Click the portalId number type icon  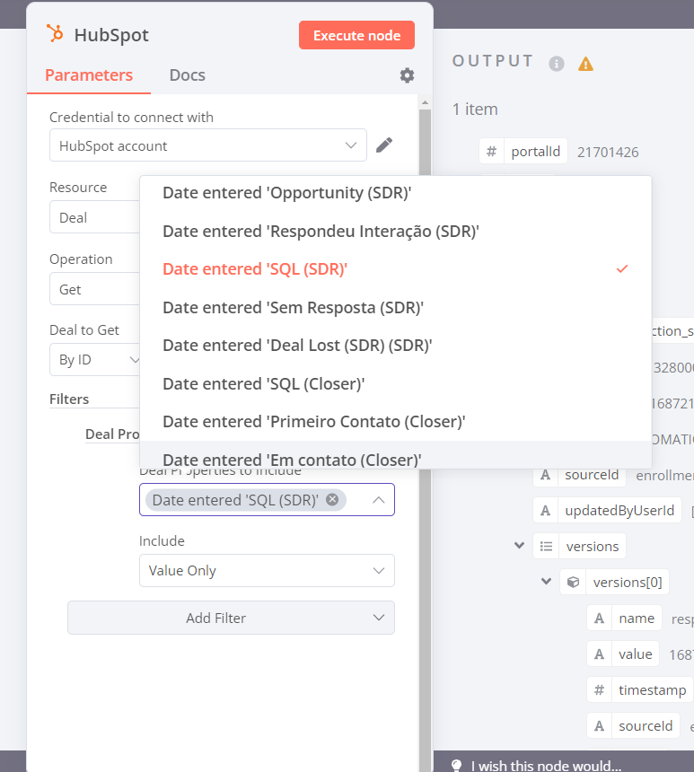tap(491, 152)
